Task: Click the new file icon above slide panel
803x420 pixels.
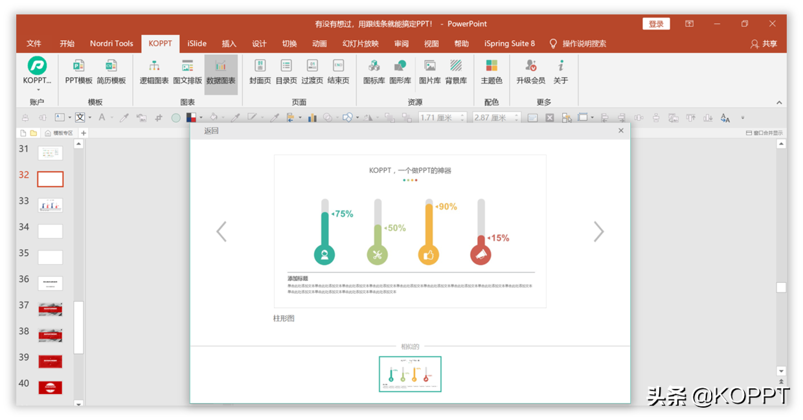Action: 23,133
